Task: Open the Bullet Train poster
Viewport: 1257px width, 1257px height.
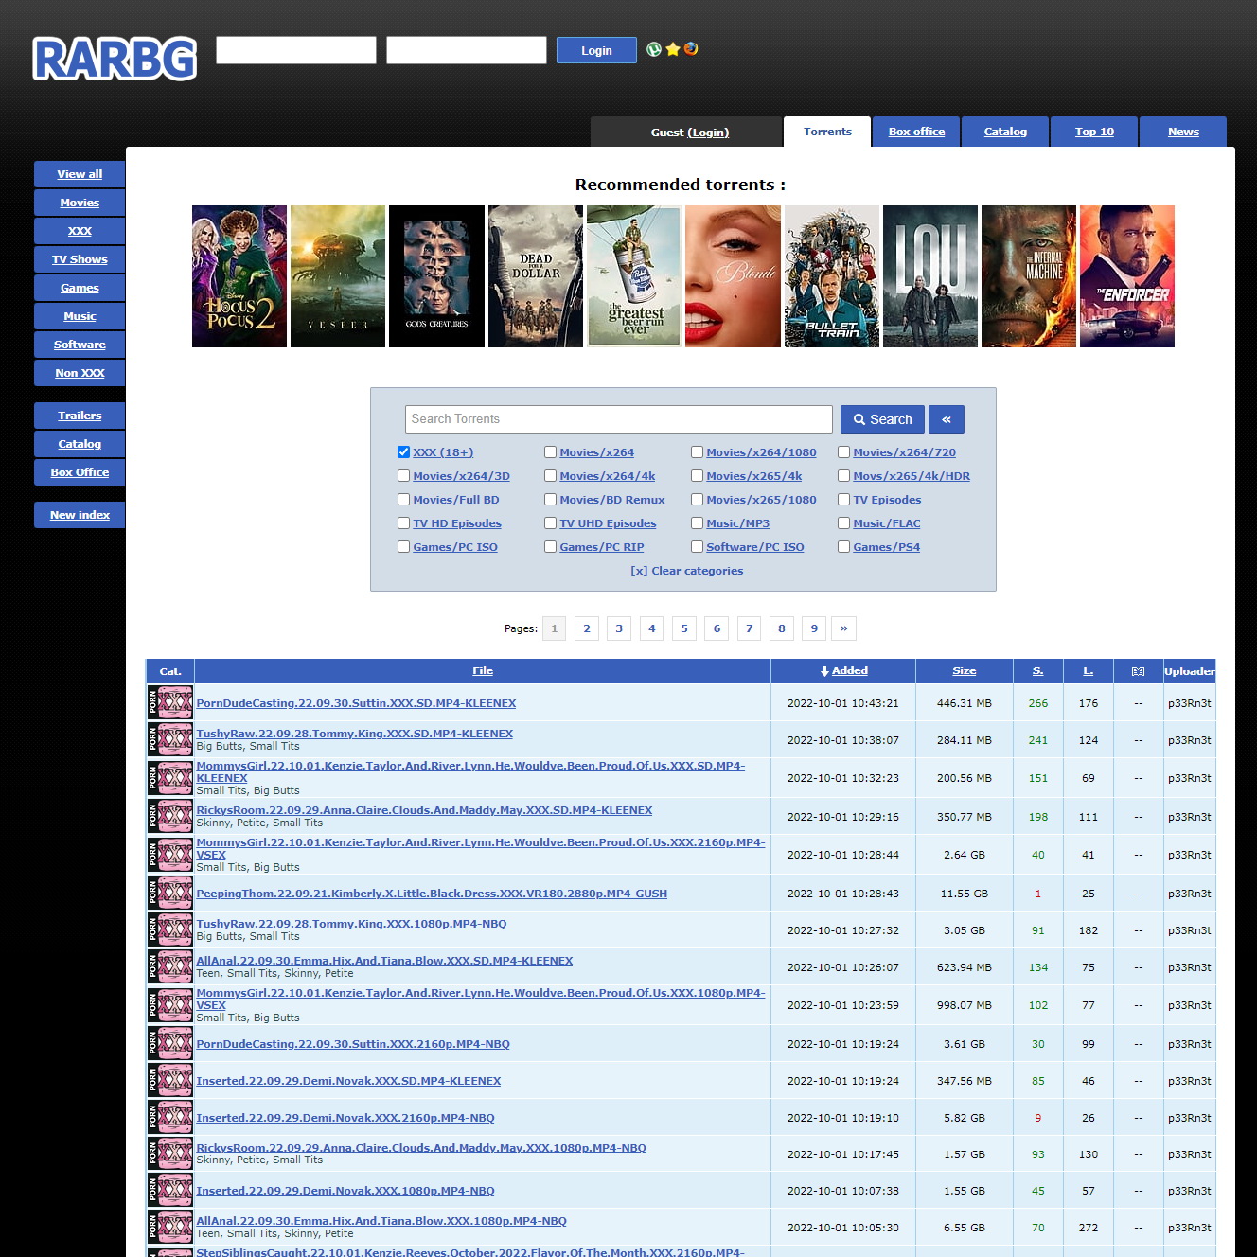Action: pyautogui.click(x=831, y=276)
